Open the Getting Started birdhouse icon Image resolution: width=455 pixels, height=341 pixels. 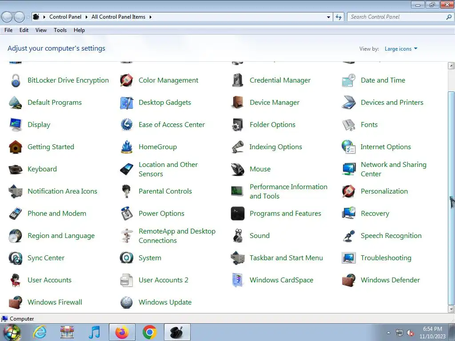point(16,147)
